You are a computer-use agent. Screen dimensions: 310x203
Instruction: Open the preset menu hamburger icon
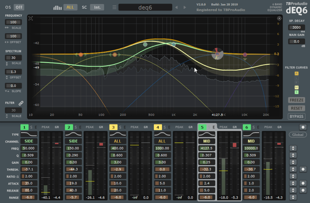pyautogui.click(x=114, y=8)
